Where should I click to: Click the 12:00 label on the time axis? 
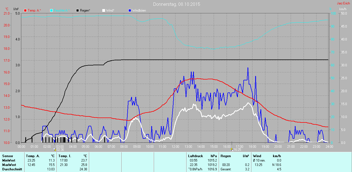(x=175, y=146)
